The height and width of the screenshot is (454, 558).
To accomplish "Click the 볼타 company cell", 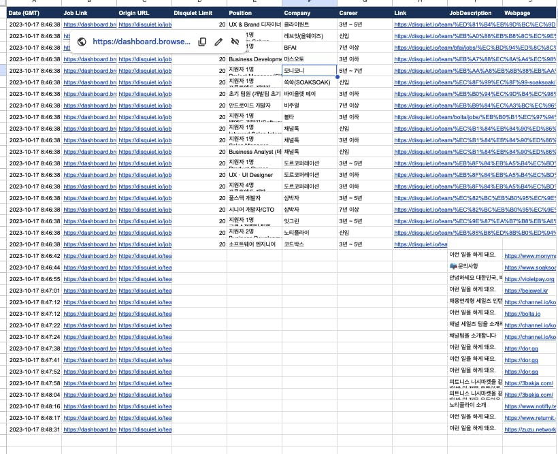I will coord(310,117).
